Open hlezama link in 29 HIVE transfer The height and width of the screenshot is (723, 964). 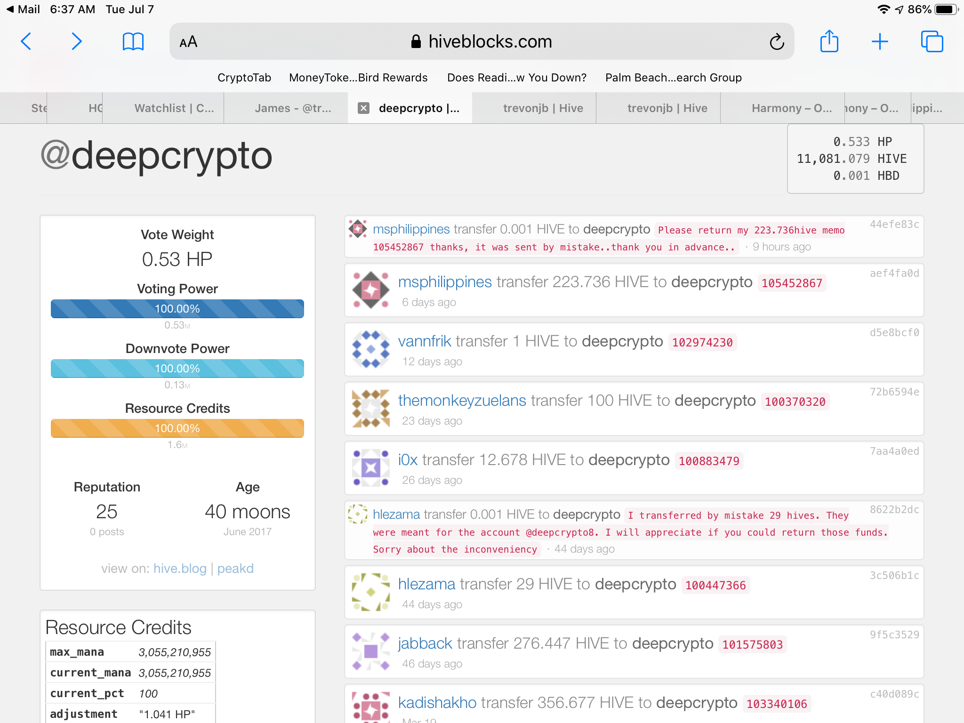pos(426,584)
